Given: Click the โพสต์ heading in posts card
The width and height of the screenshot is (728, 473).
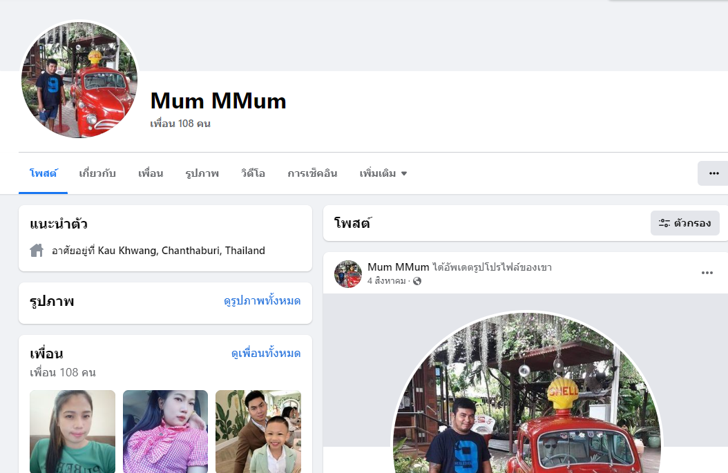Looking at the screenshot, I should tap(352, 223).
